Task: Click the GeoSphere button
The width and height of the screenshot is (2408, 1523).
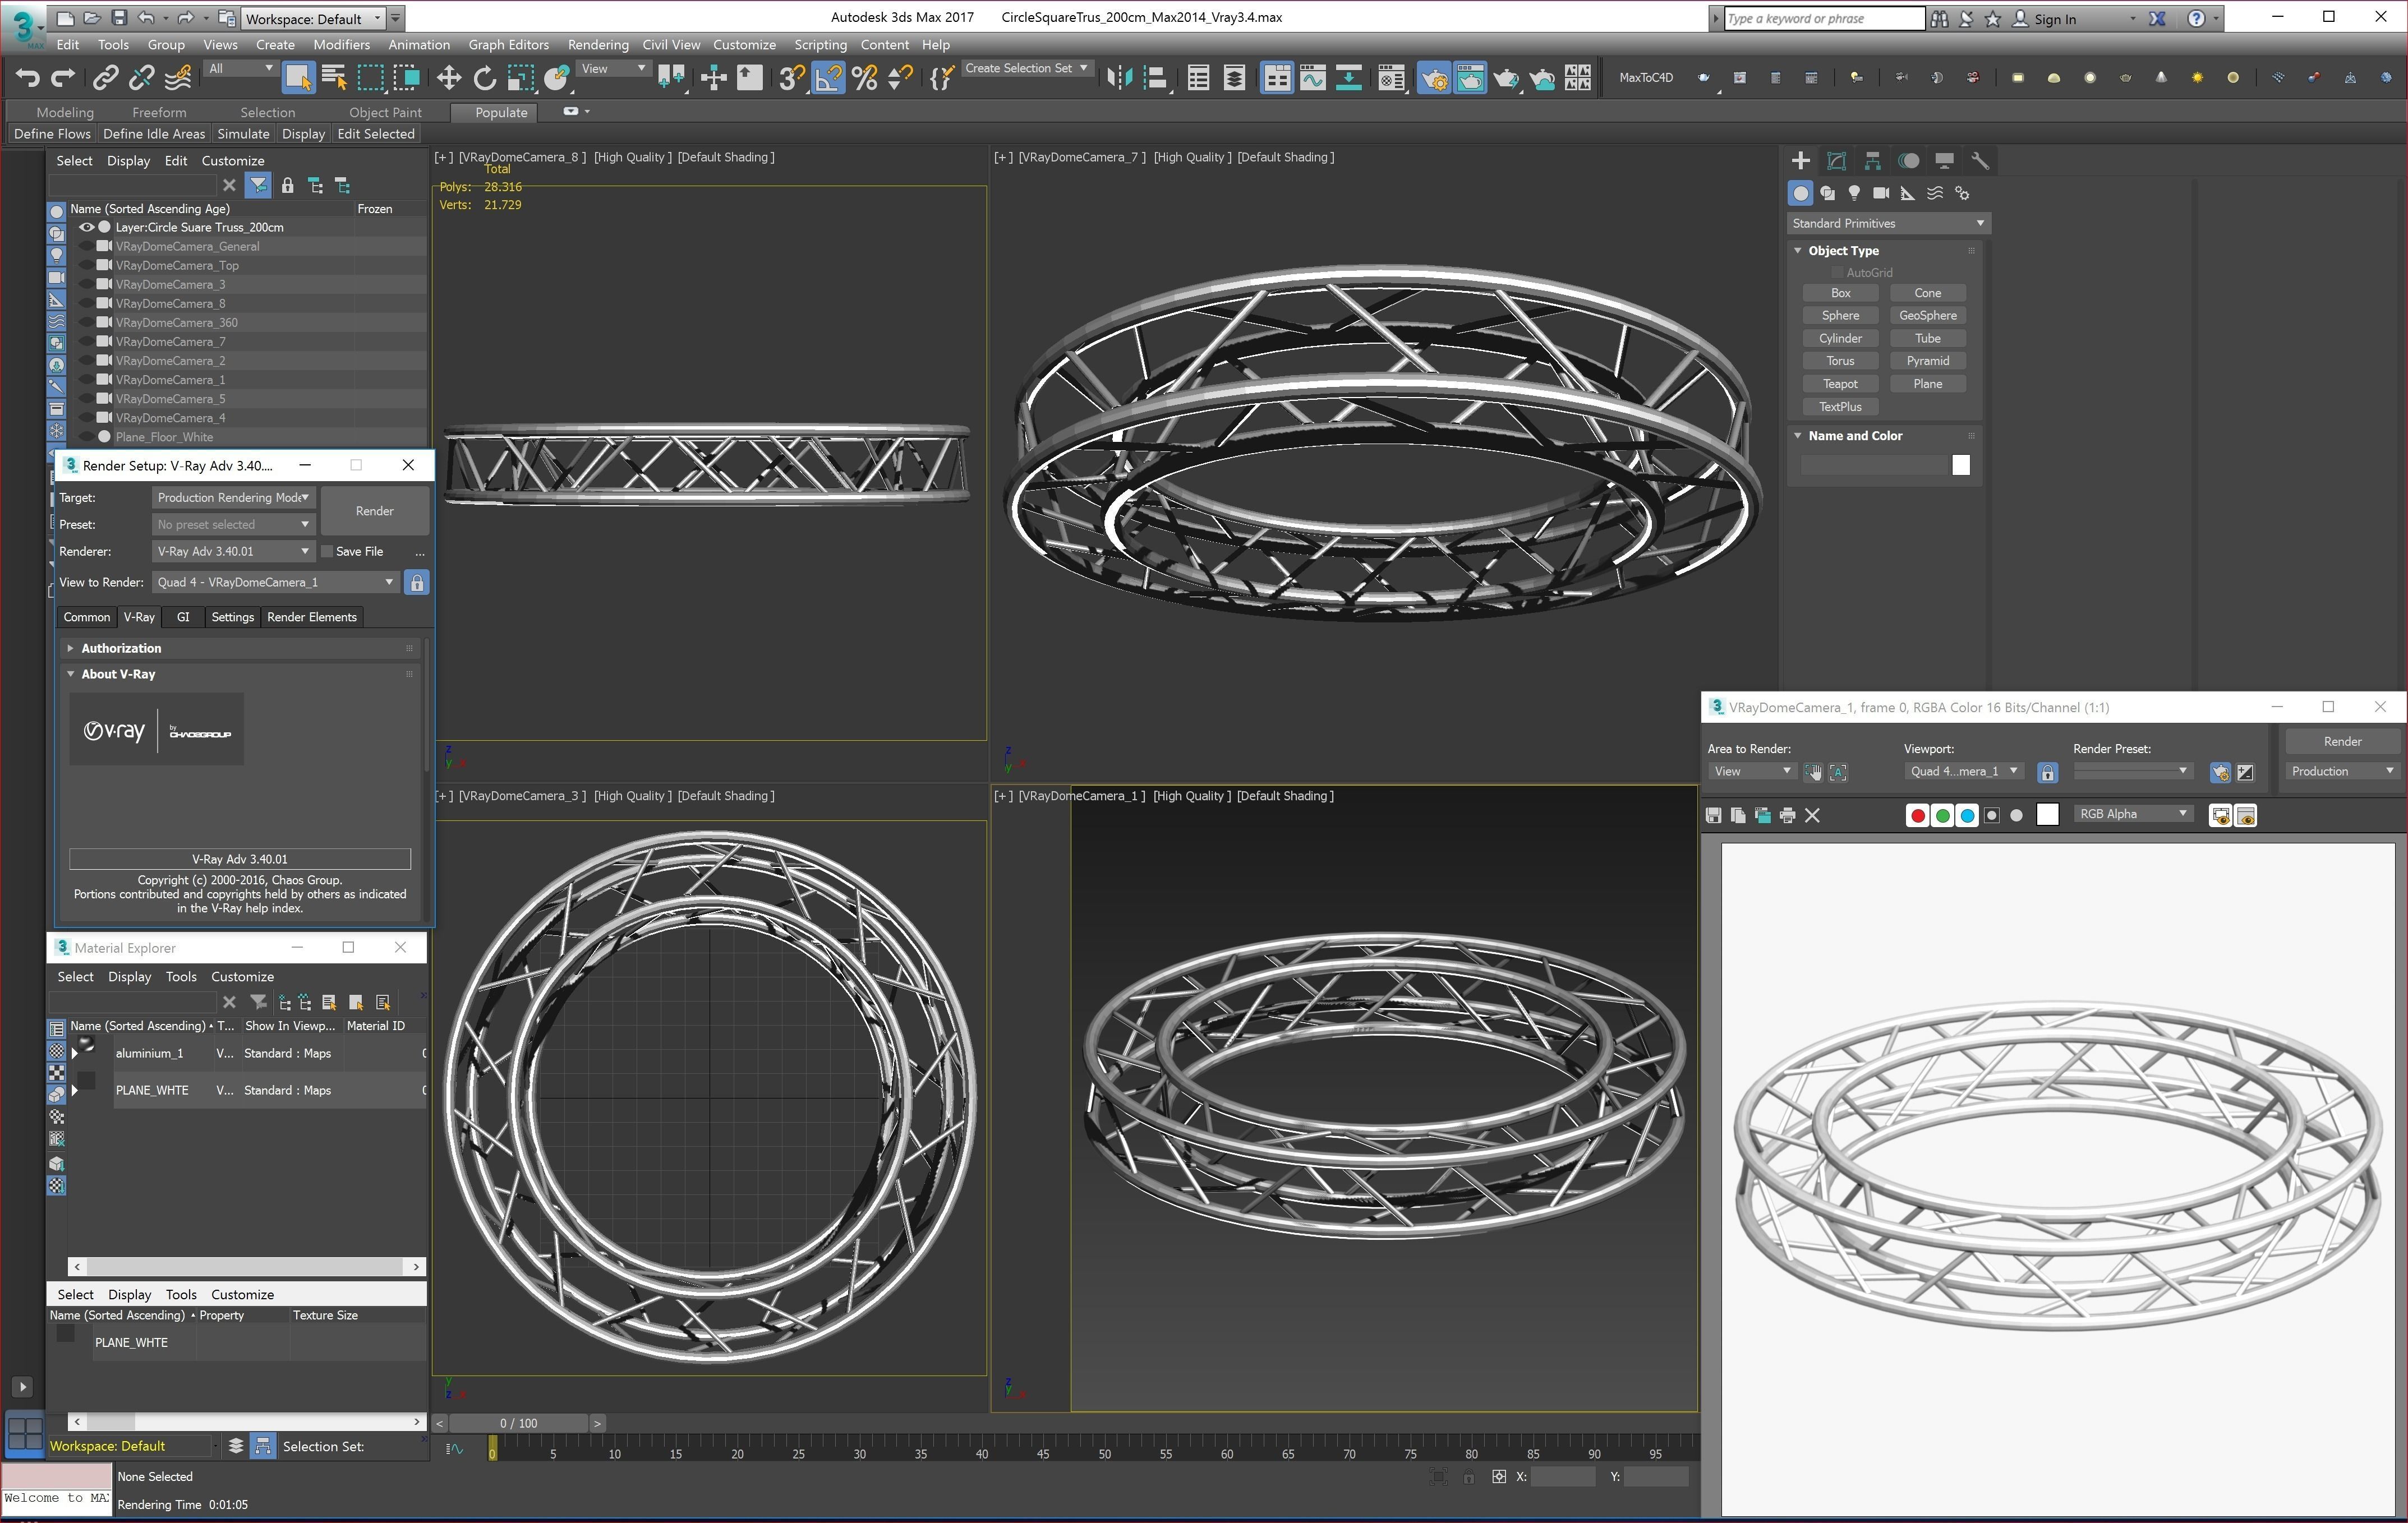Action: (1927, 315)
